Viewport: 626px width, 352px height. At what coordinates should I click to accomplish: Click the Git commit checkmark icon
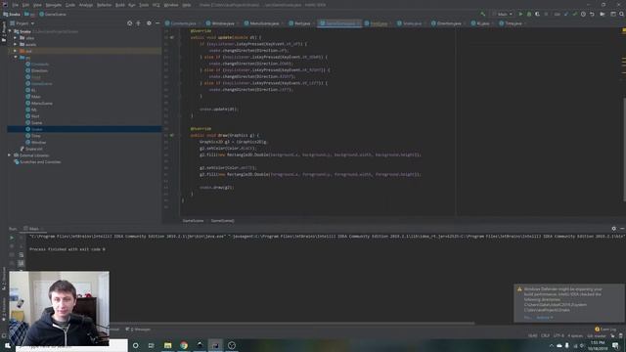pyautogui.click(x=574, y=14)
